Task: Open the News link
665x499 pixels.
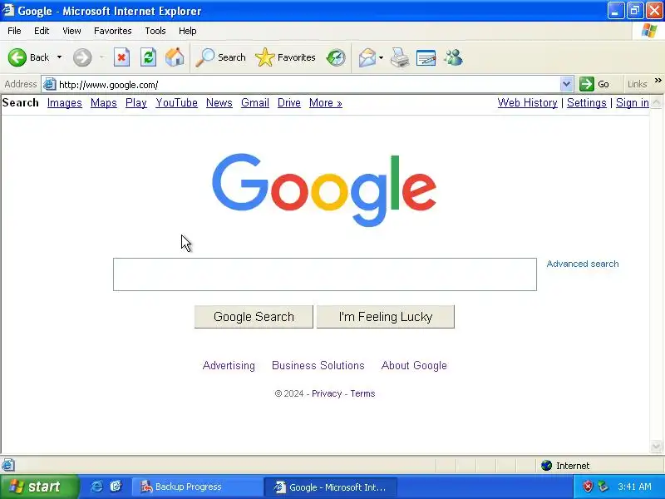Action: 219,102
